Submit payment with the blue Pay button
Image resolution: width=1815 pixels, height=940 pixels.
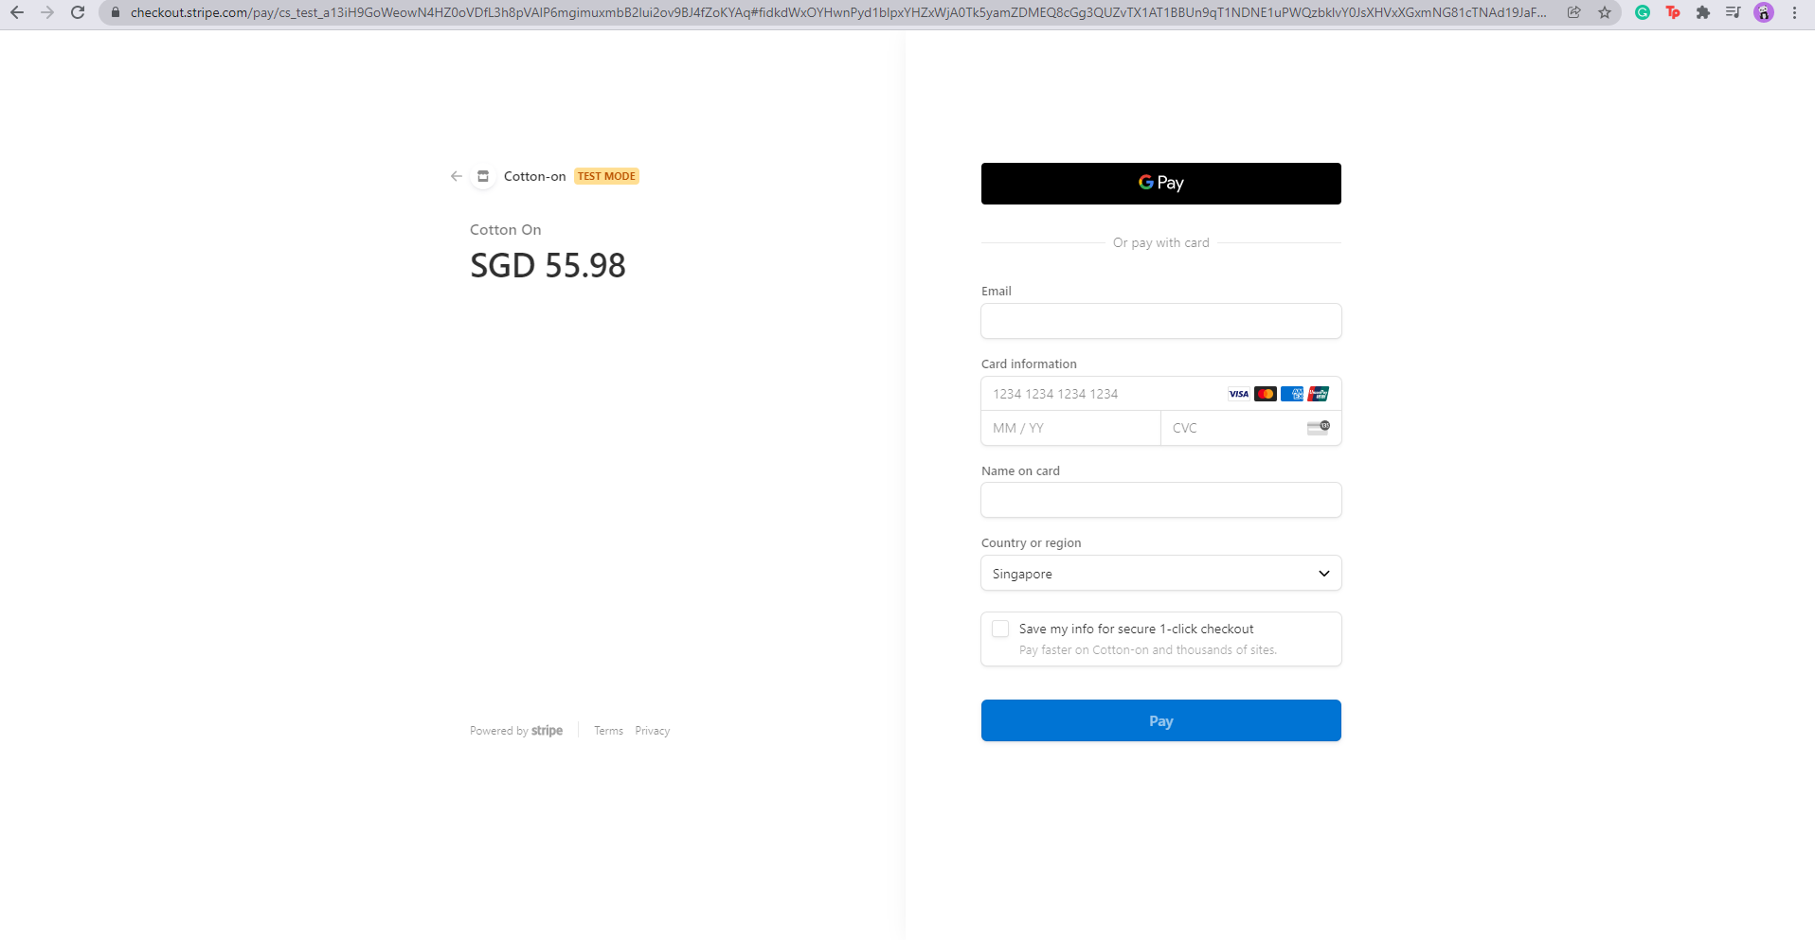click(x=1161, y=720)
